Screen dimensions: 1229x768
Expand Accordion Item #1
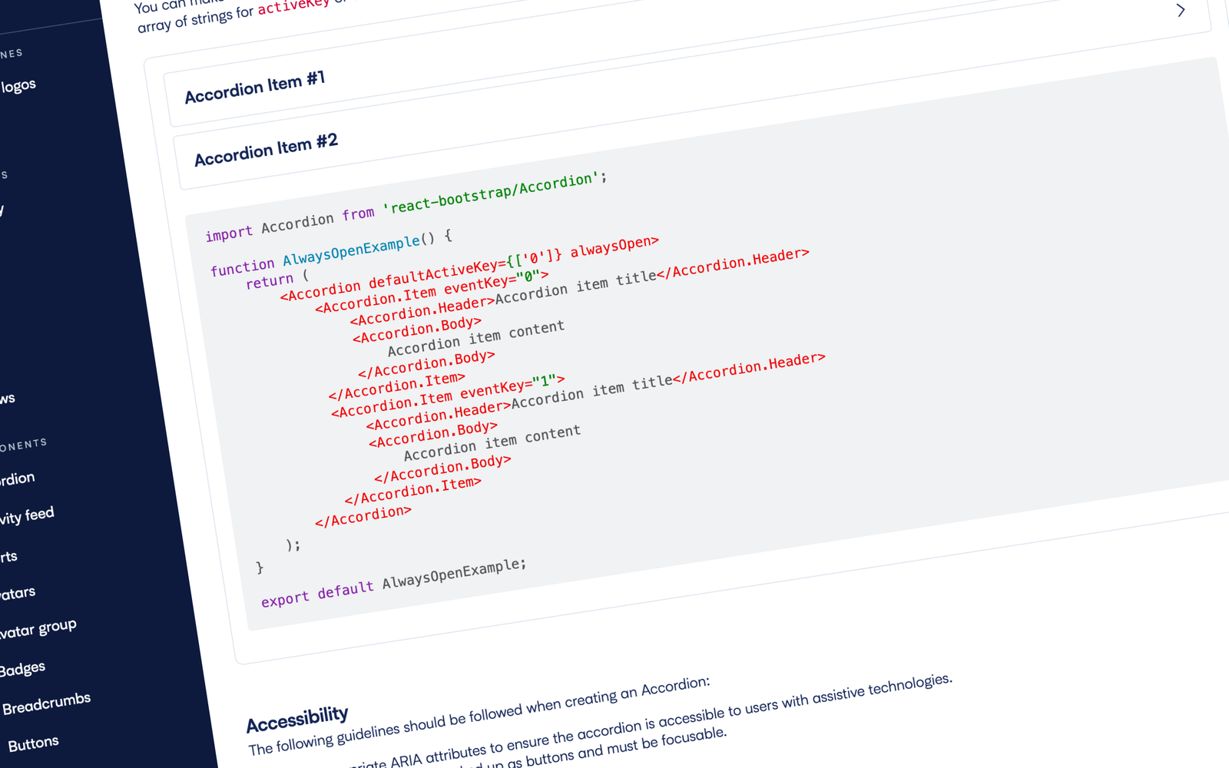coord(255,88)
